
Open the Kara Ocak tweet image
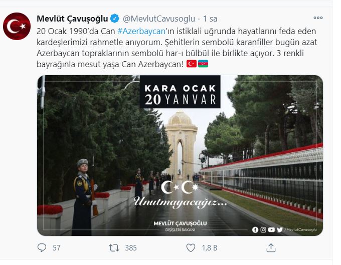point(180,155)
